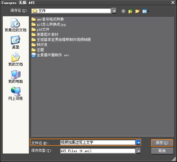Viewport: 177px width, 162px height.
Task: Select 我的电脑 in places bar
Action: tap(16, 77)
